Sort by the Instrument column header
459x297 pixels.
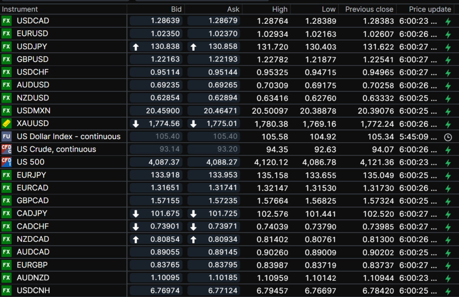tap(20, 9)
